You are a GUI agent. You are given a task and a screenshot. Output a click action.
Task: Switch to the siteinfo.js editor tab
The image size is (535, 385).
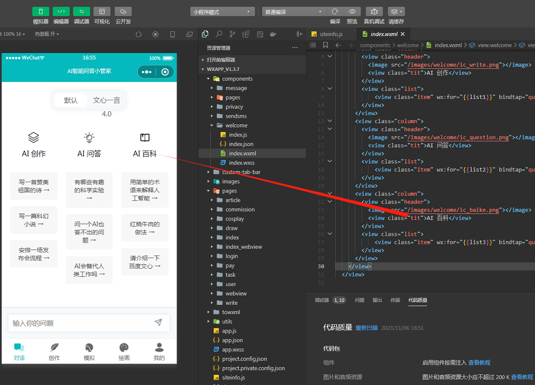331,34
